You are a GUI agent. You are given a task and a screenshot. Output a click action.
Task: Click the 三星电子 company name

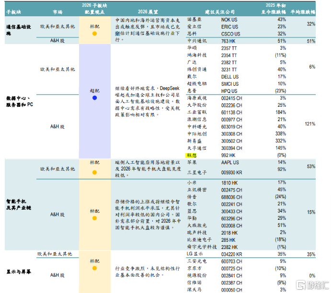pos(197,172)
